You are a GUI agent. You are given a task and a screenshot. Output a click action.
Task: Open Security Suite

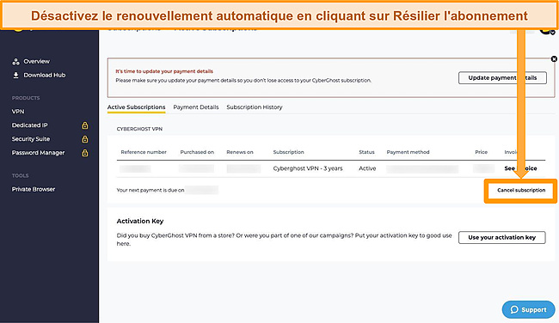pyautogui.click(x=31, y=139)
